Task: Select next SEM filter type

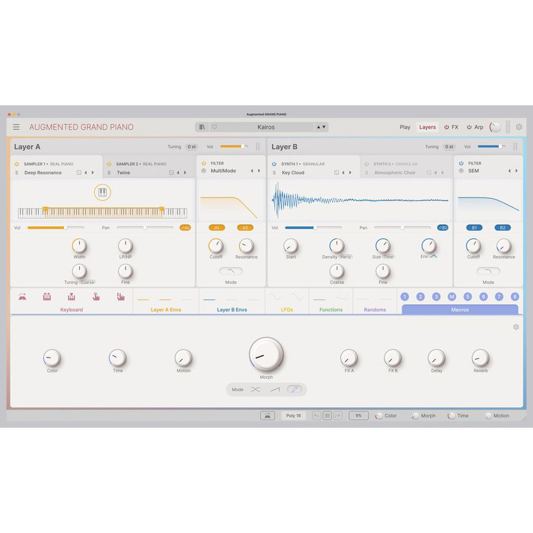Action: (516, 171)
